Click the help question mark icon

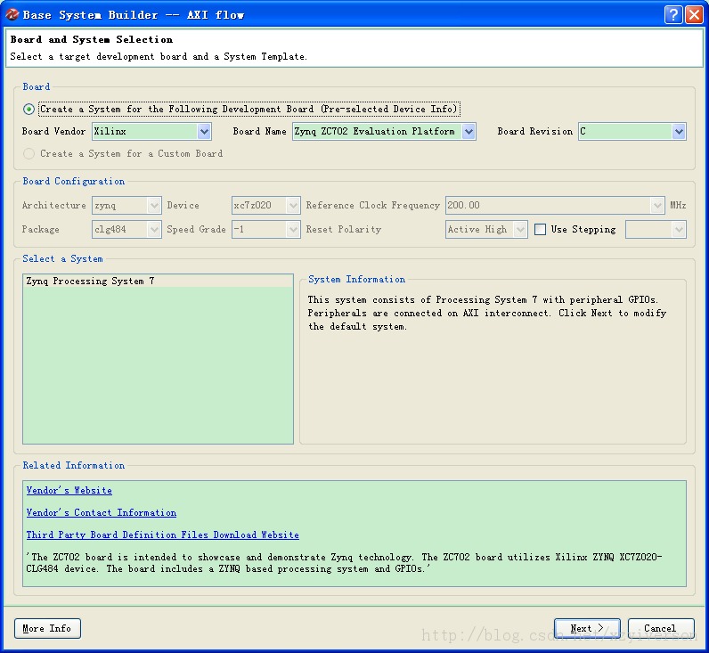(x=672, y=15)
